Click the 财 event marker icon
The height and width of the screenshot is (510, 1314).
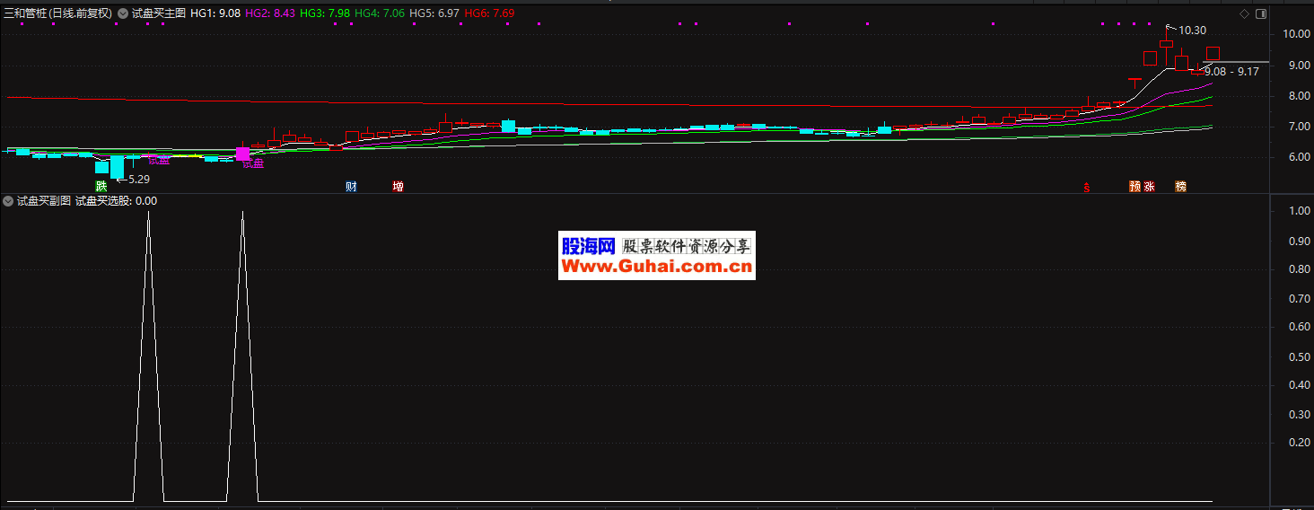(352, 187)
